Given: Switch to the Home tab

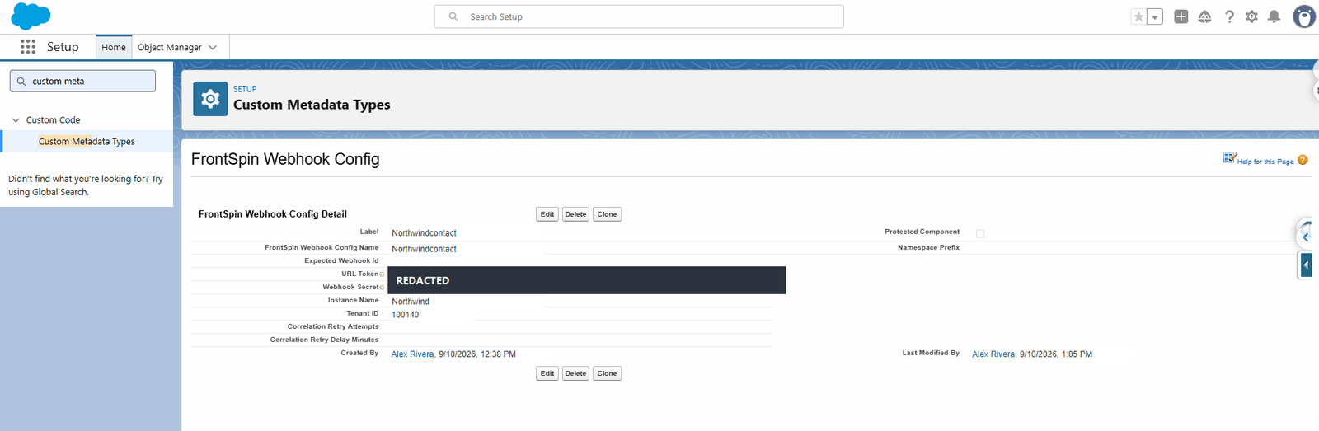Looking at the screenshot, I should point(114,47).
